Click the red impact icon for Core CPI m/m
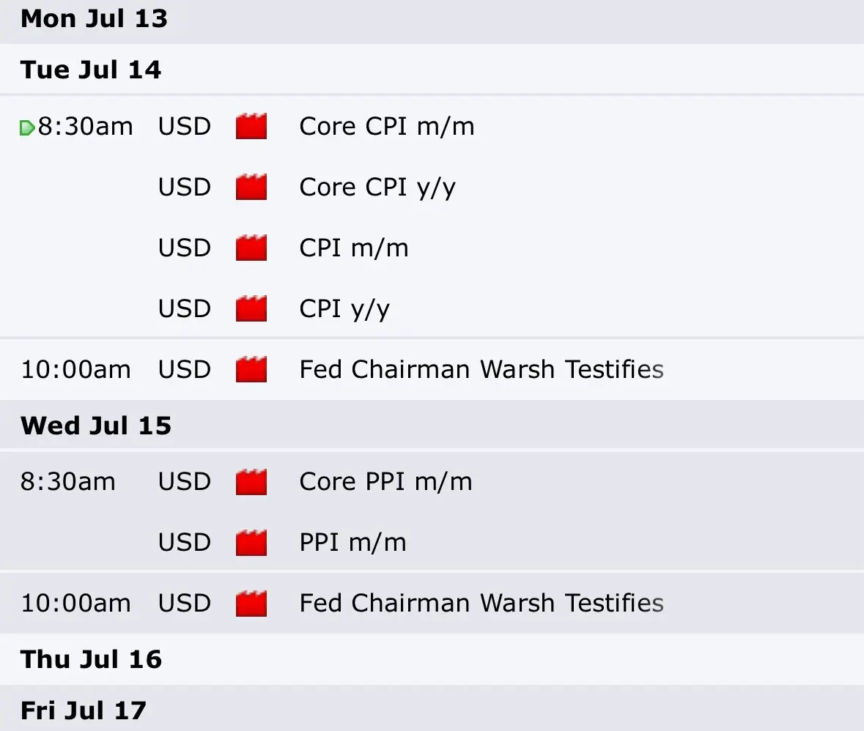 (x=251, y=126)
